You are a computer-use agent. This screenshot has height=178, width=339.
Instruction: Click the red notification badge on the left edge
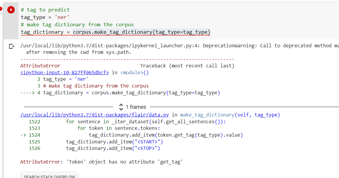click(x=1, y=8)
